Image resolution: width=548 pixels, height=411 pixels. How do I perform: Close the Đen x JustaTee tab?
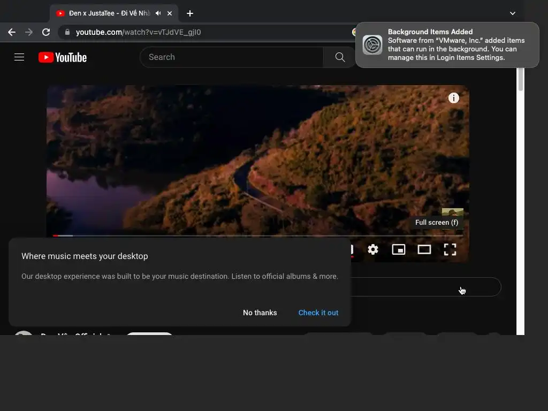tap(170, 13)
